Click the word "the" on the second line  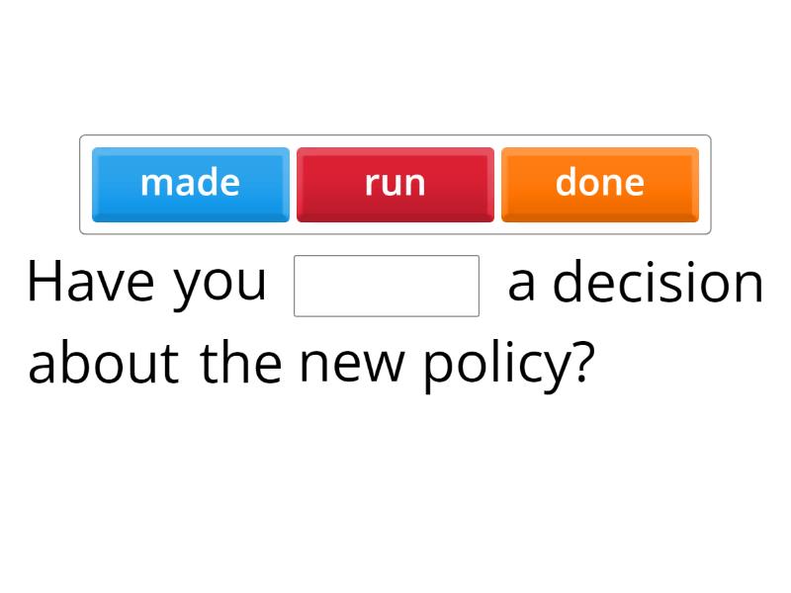[x=240, y=363]
